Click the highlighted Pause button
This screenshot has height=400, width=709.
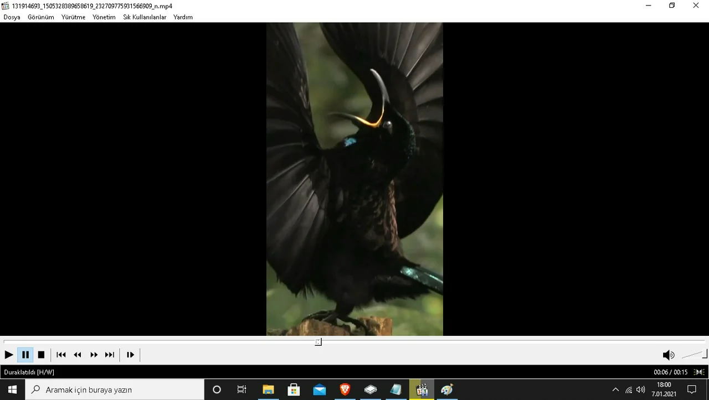[x=25, y=355]
